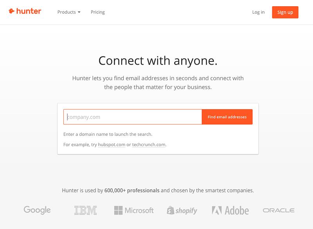
Task: Click the "Hunter lets you find email" subtitle
Action: 158,78
